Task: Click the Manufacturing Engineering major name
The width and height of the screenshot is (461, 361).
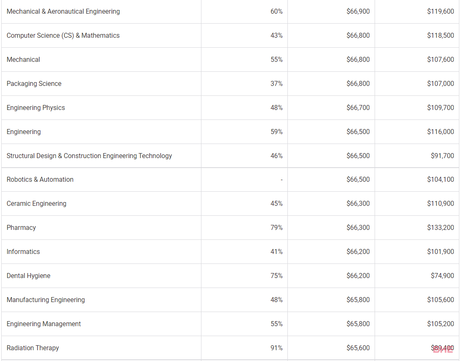Action: 46,300
